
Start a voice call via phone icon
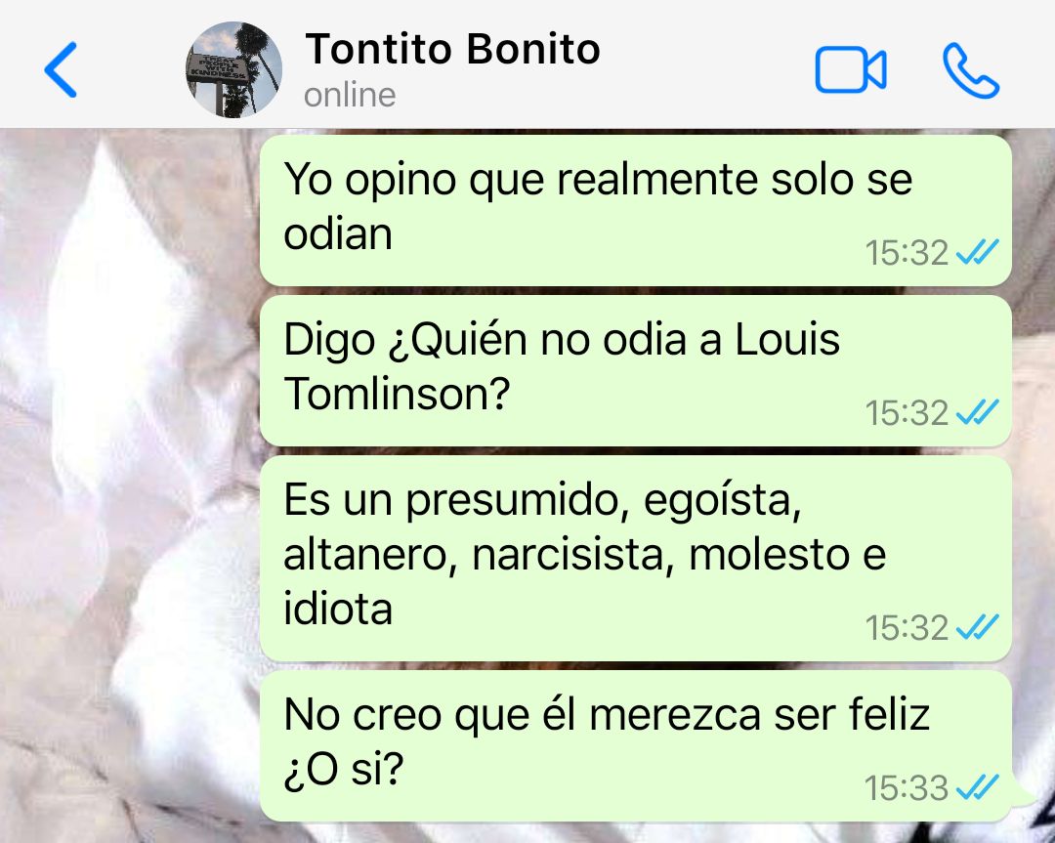click(x=970, y=70)
